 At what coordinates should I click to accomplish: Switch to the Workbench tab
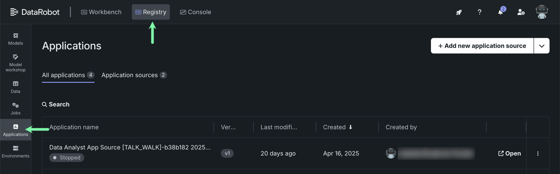tap(101, 12)
